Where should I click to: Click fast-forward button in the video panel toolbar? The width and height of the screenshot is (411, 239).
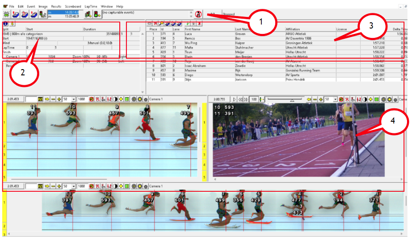coord(245,99)
